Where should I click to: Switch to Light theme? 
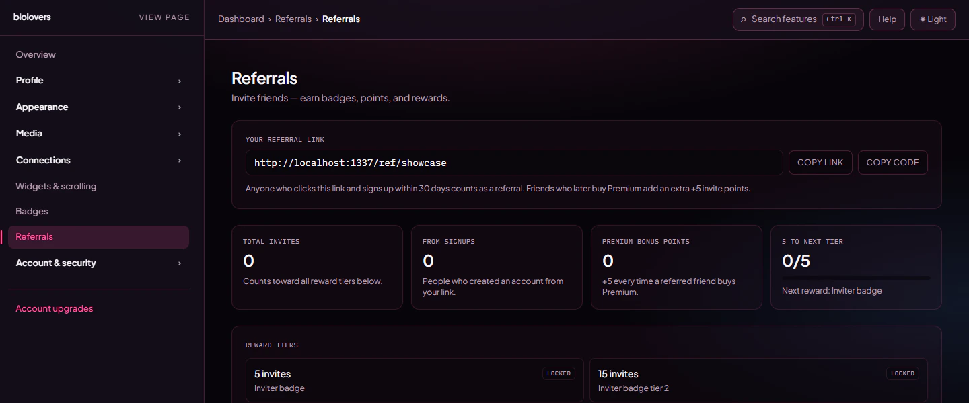coord(933,19)
